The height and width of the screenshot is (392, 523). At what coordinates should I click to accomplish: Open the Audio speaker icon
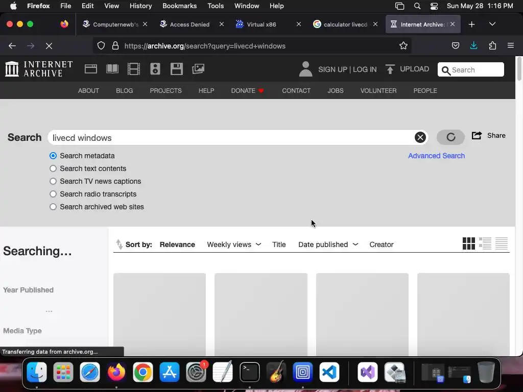[155, 69]
